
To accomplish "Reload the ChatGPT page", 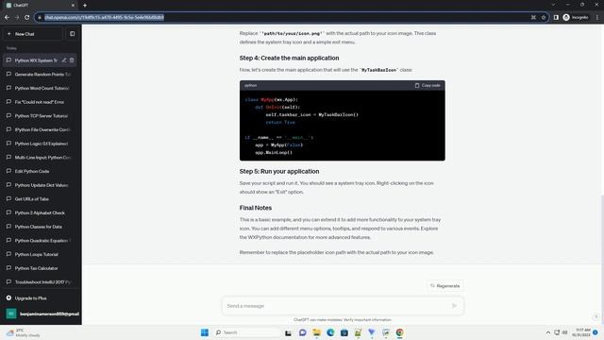I will pos(27,17).
